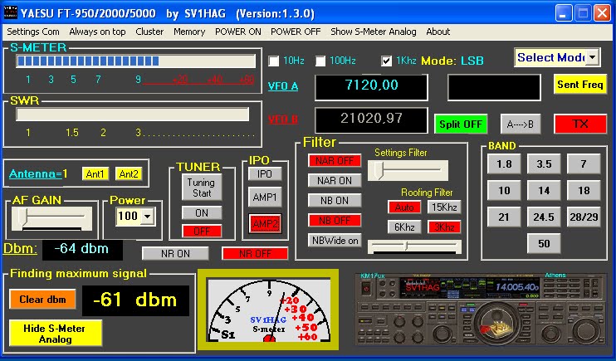Select the 10 band button
Image resolution: width=616 pixels, height=361 pixels.
click(504, 191)
